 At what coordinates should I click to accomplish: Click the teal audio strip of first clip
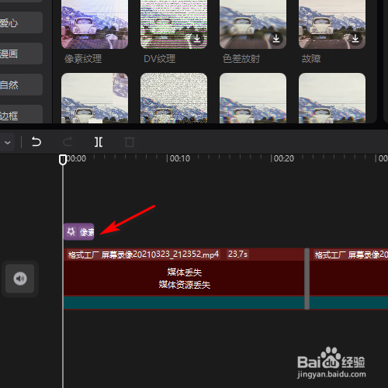[184, 303]
